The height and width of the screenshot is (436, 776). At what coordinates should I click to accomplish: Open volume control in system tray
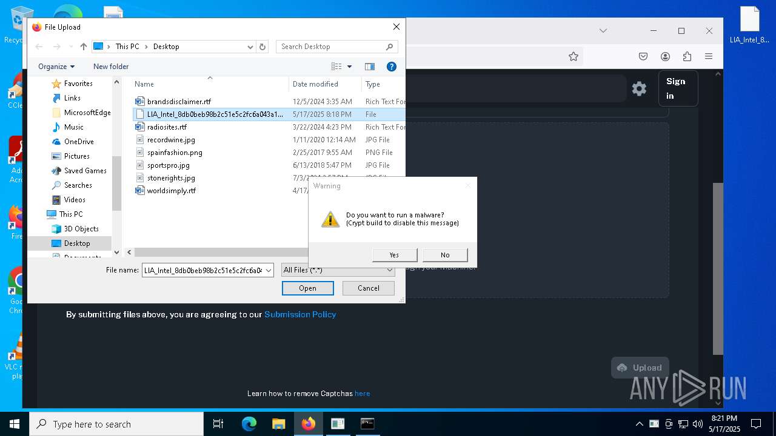click(x=698, y=424)
